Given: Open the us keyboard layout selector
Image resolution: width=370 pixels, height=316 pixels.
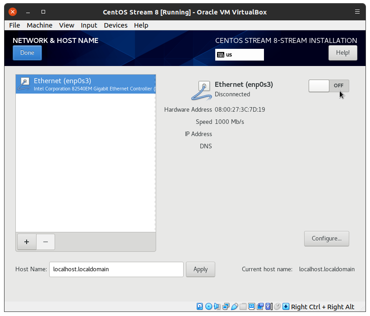Looking at the screenshot, I should pyautogui.click(x=239, y=55).
